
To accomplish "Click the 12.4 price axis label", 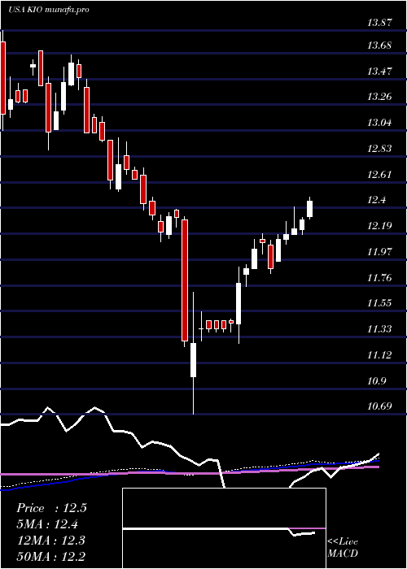I will (377, 200).
